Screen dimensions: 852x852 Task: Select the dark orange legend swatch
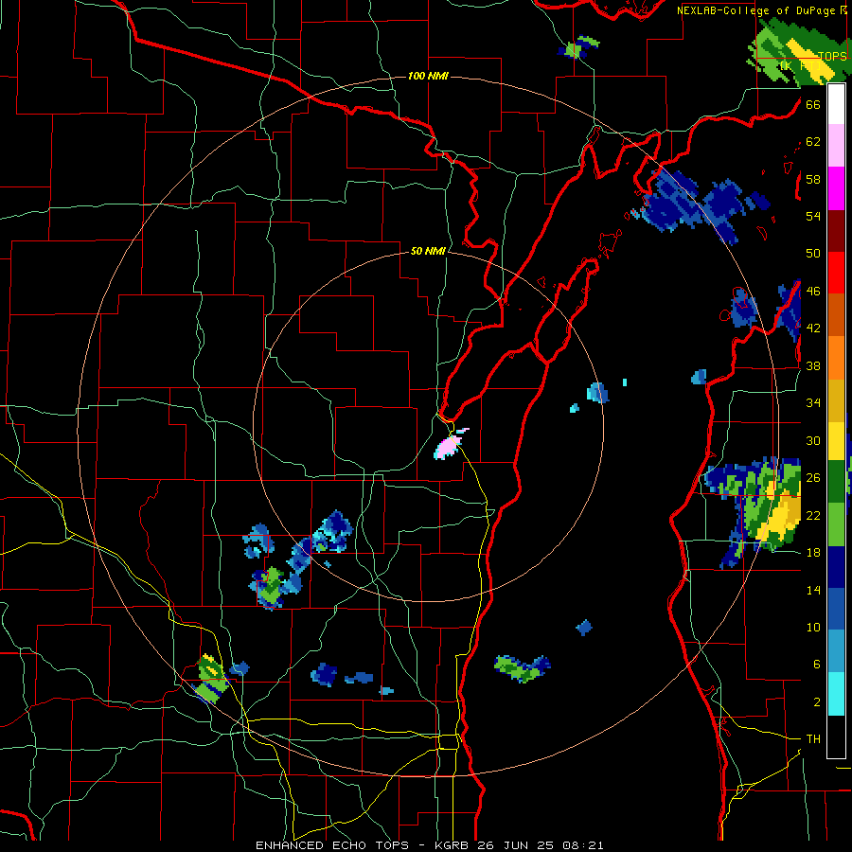(x=836, y=314)
